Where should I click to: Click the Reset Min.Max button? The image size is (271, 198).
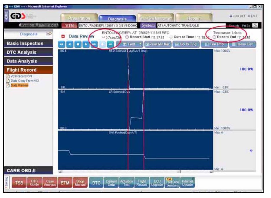click(x=158, y=44)
